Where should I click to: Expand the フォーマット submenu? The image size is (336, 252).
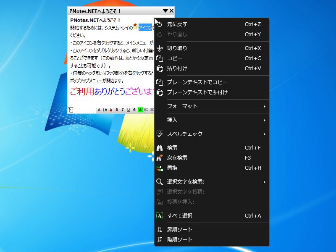(212, 106)
